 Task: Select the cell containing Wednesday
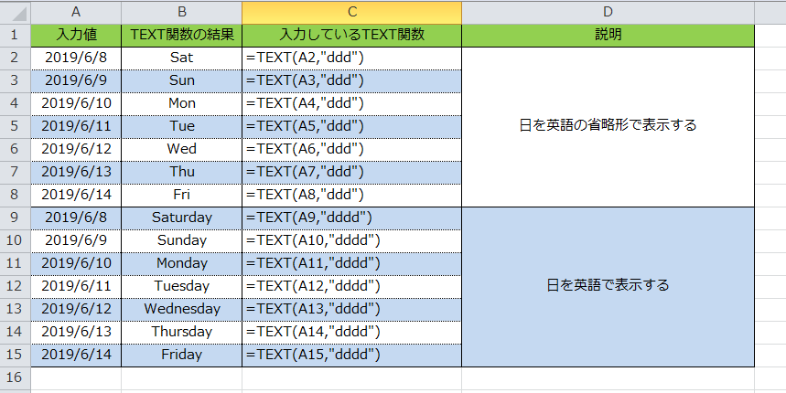coord(181,309)
